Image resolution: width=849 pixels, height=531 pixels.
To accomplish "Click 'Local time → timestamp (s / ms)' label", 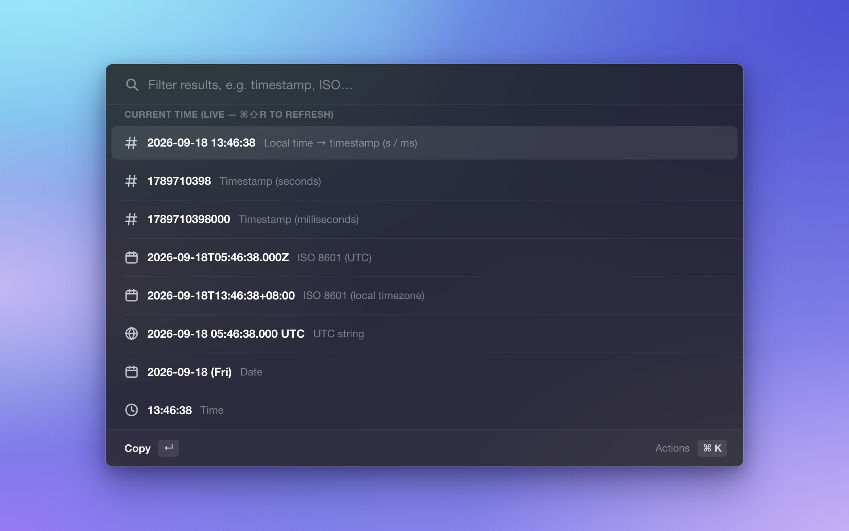I will tap(340, 143).
